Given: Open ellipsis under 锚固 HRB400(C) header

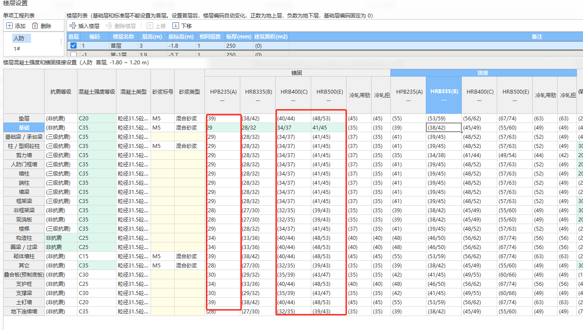Looking at the screenshot, I should [x=294, y=100].
